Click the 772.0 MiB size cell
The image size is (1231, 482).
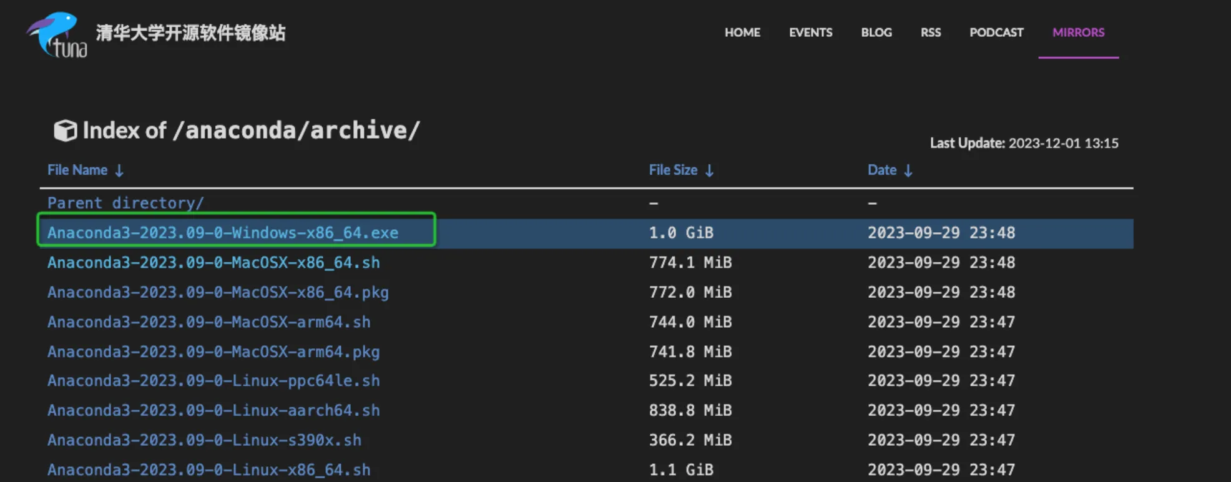(690, 292)
